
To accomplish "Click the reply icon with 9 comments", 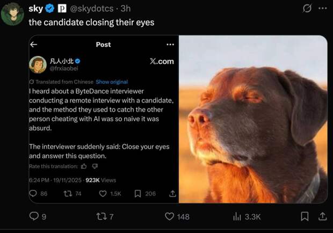I will pos(33,216).
